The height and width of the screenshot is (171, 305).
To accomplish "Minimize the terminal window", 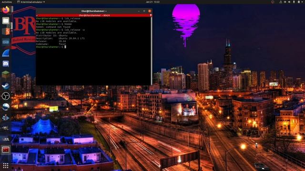I will click(139, 11).
